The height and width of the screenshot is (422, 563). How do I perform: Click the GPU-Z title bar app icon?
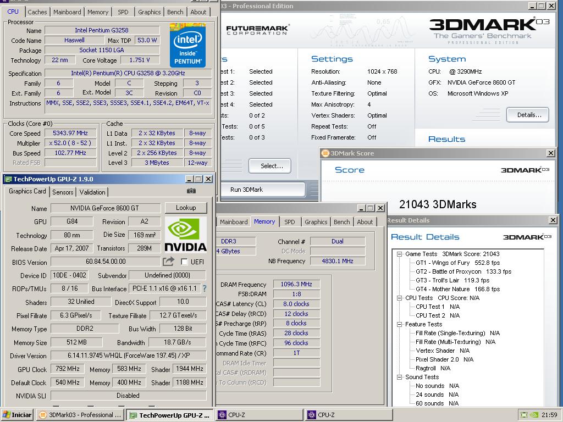point(8,179)
